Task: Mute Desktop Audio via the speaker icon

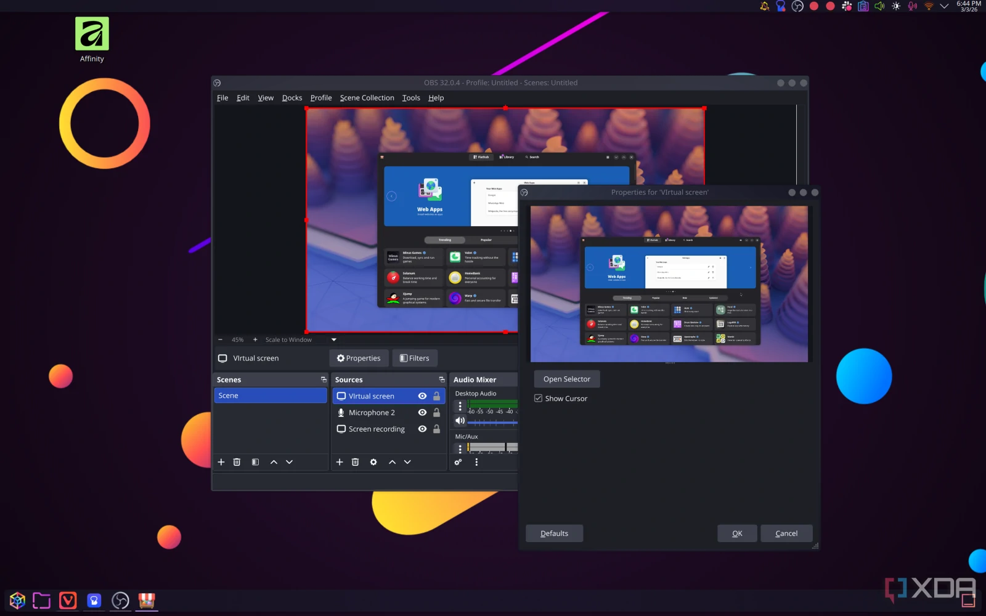Action: [x=460, y=421]
